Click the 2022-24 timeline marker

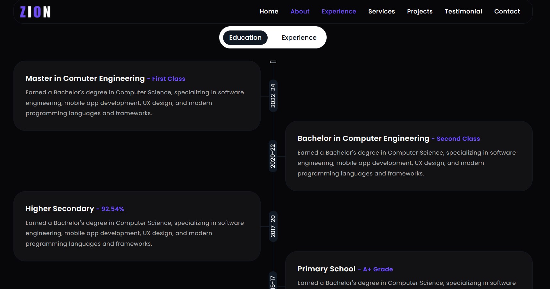(x=273, y=96)
